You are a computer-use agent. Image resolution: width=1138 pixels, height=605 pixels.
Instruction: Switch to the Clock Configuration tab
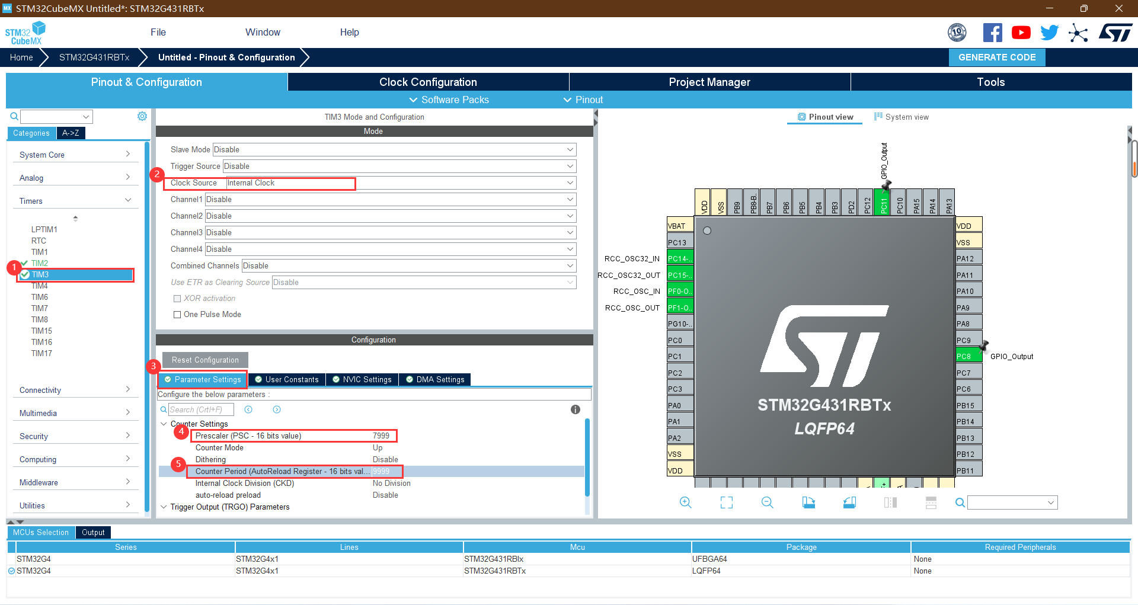(x=427, y=82)
